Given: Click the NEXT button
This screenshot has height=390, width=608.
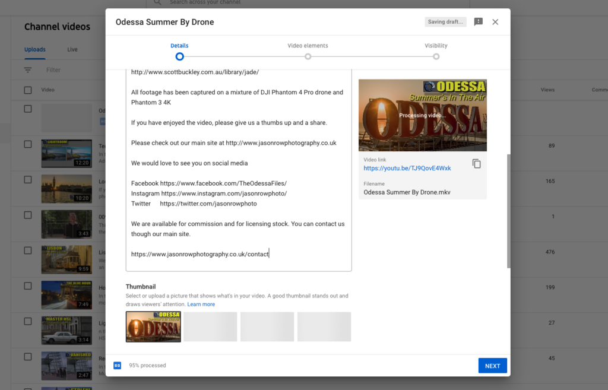Looking at the screenshot, I should click(492, 366).
